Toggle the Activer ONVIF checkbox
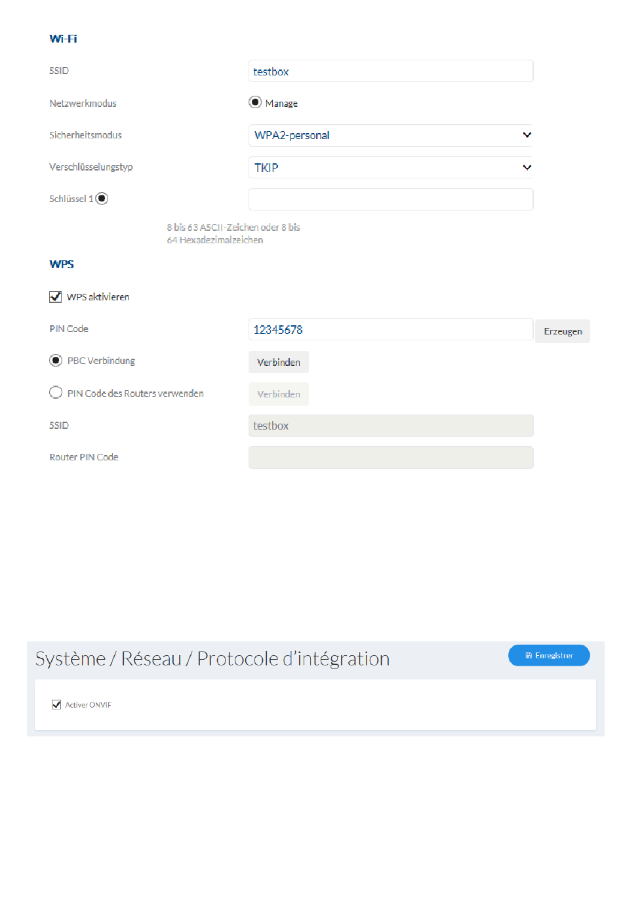This screenshot has height=924, width=623. (x=56, y=705)
